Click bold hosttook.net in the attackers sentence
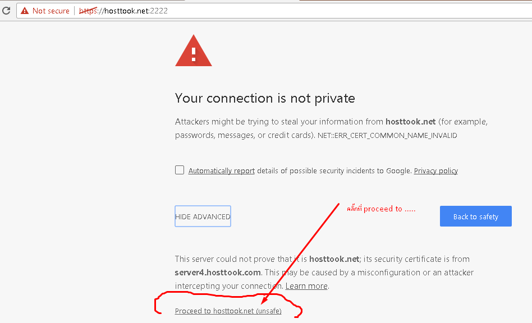532x323 pixels. pos(411,122)
